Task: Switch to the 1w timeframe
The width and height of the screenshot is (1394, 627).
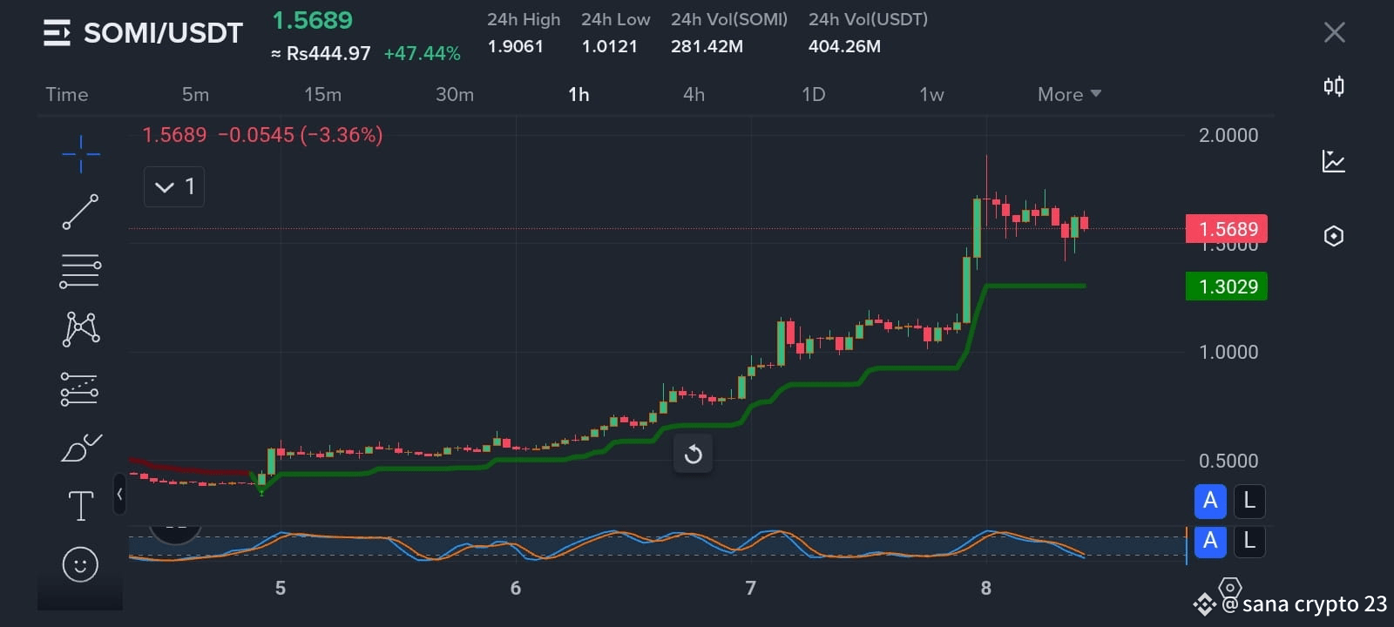Action: coord(931,94)
